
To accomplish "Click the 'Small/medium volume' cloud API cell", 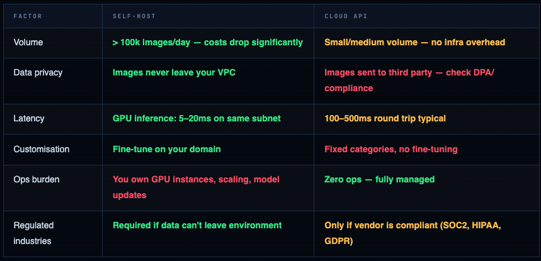I will (414, 43).
